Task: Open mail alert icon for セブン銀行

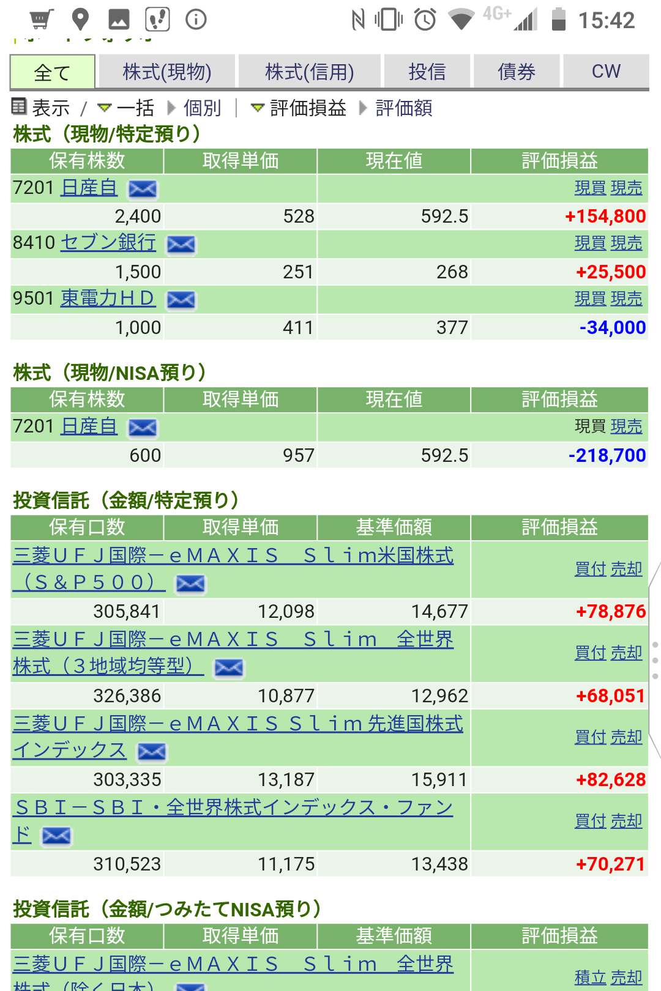Action: tap(181, 245)
